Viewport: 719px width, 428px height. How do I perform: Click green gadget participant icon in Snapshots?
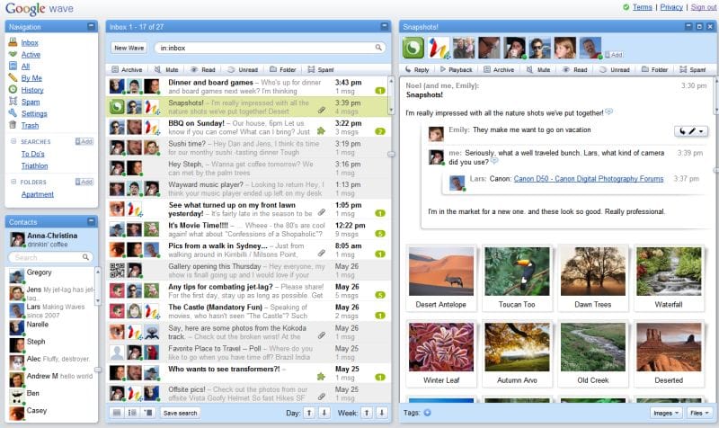(413, 48)
